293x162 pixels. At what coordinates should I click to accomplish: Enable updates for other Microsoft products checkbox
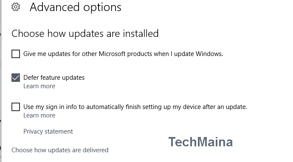(x=16, y=54)
